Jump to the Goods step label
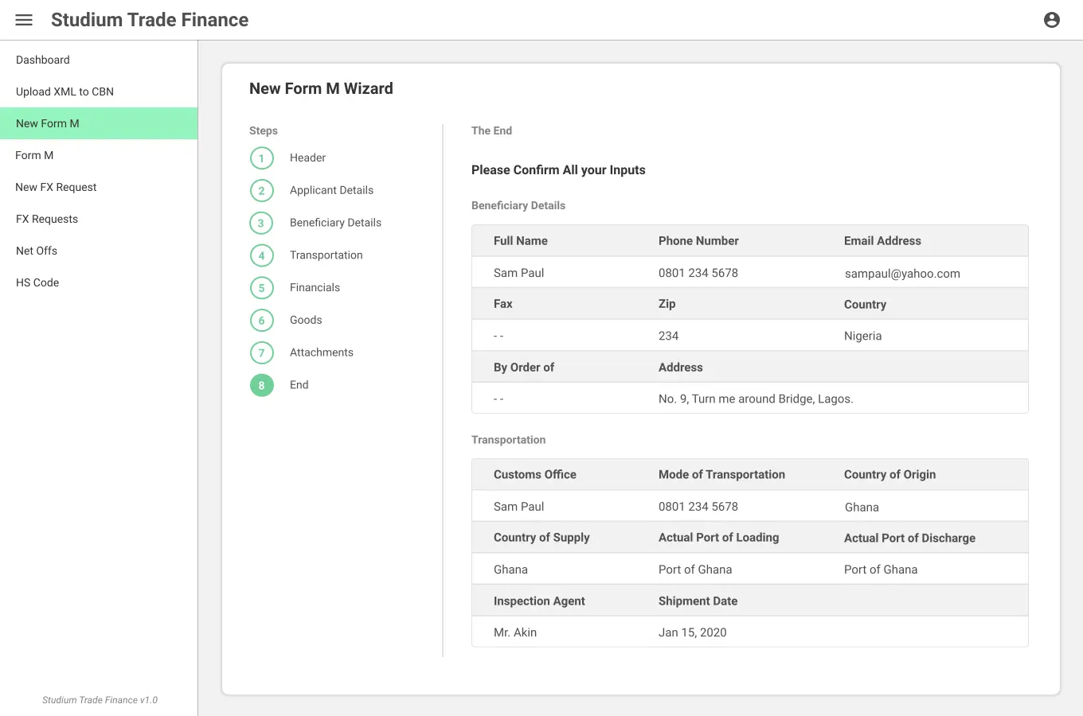 click(306, 320)
